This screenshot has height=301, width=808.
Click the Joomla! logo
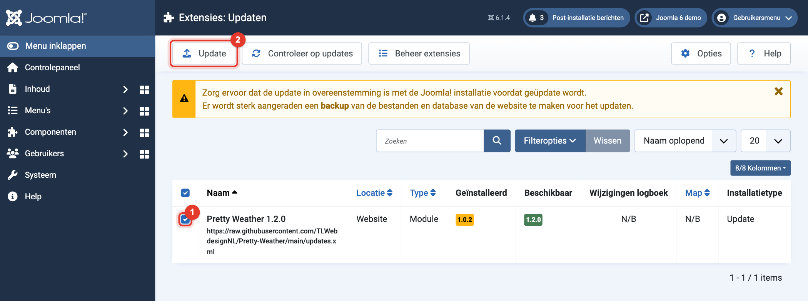pyautogui.click(x=47, y=18)
